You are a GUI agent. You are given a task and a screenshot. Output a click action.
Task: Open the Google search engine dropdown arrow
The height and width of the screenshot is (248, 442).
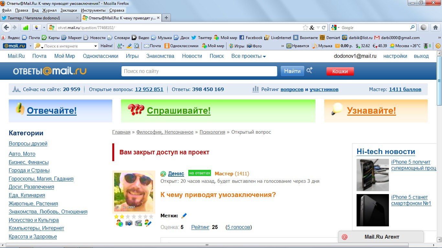click(x=338, y=28)
